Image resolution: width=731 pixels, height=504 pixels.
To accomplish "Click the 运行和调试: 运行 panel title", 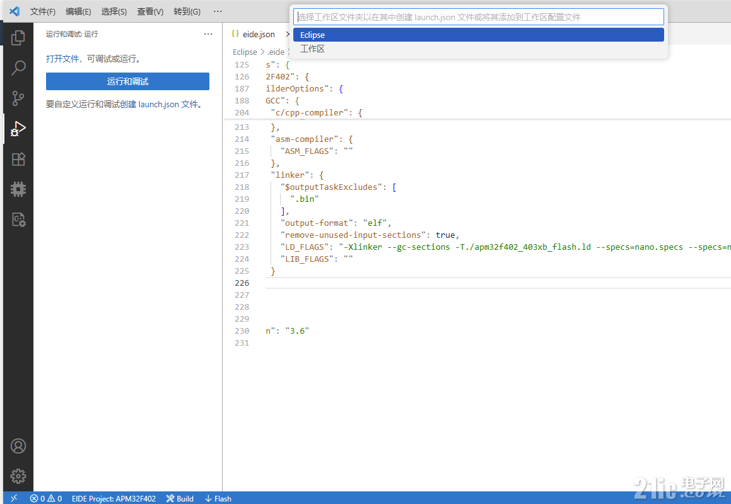I will pos(72,34).
